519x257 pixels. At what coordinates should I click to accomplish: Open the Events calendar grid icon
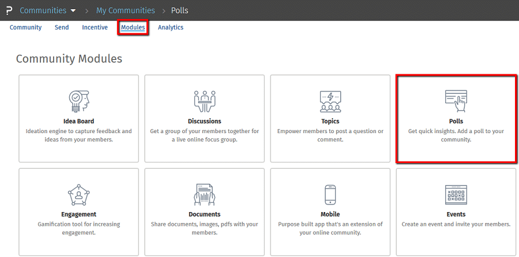coord(456,195)
